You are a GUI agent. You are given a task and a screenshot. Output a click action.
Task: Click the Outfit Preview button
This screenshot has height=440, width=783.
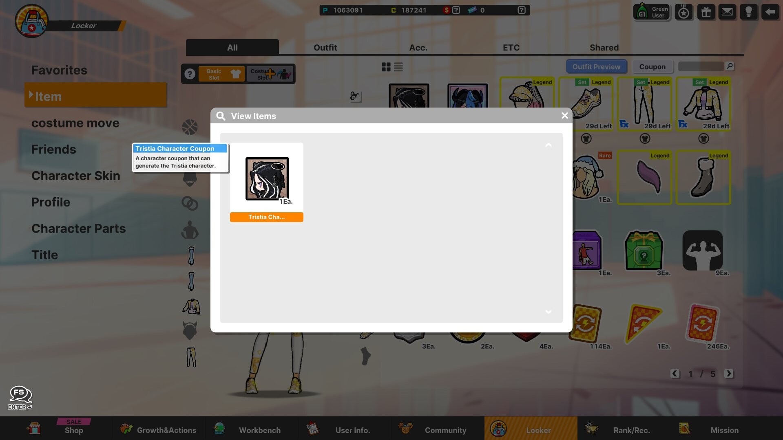click(596, 66)
